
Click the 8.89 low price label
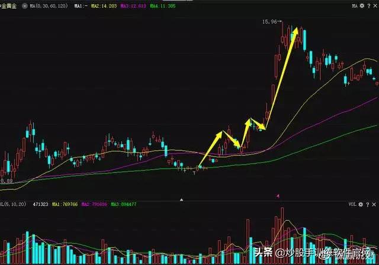pyautogui.click(x=7, y=181)
